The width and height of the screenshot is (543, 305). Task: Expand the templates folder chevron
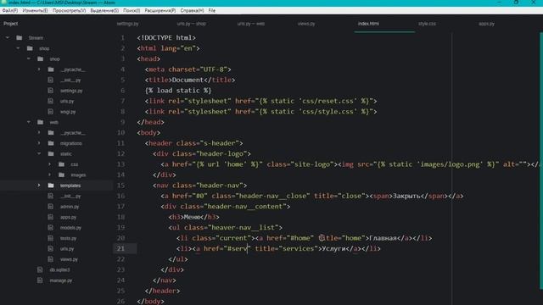[39, 186]
